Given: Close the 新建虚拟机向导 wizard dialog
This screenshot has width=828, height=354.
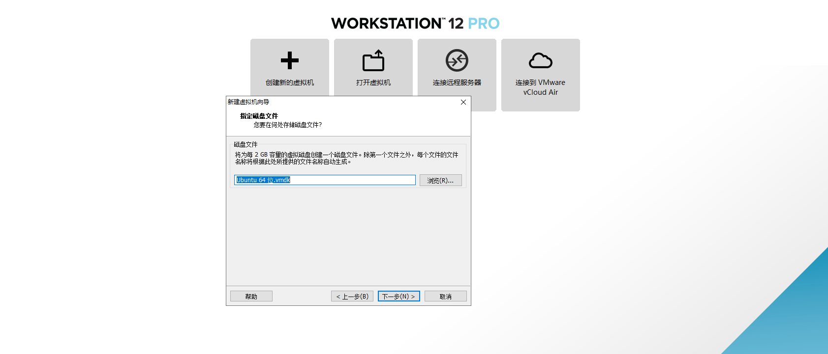Looking at the screenshot, I should click(463, 102).
